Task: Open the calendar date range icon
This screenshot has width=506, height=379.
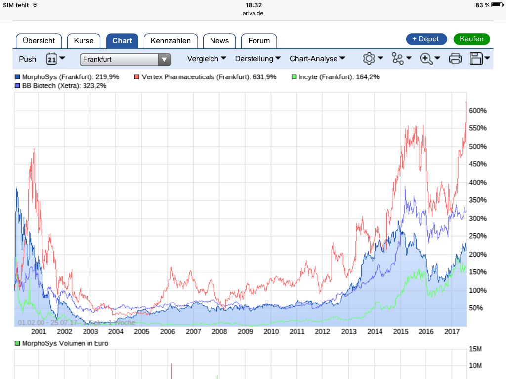Action: point(51,59)
